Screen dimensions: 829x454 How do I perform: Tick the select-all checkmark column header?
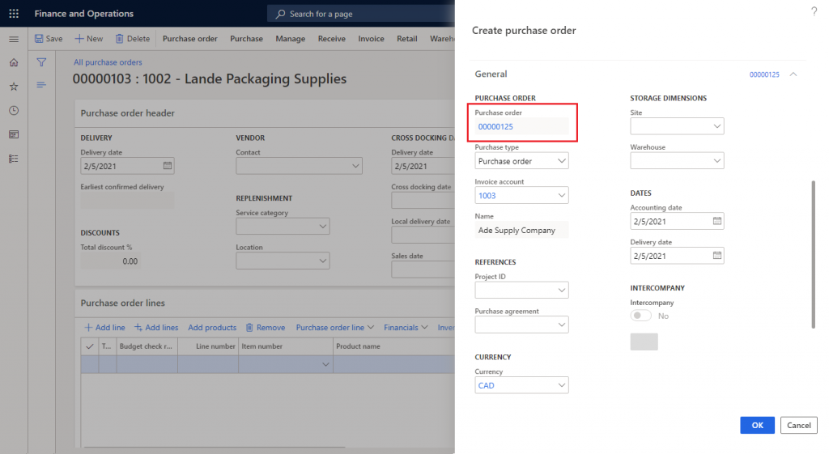coord(89,346)
